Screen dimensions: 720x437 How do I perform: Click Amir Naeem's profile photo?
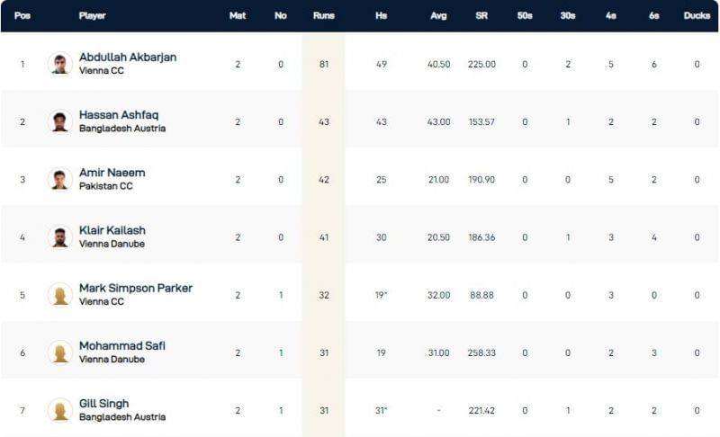60,179
